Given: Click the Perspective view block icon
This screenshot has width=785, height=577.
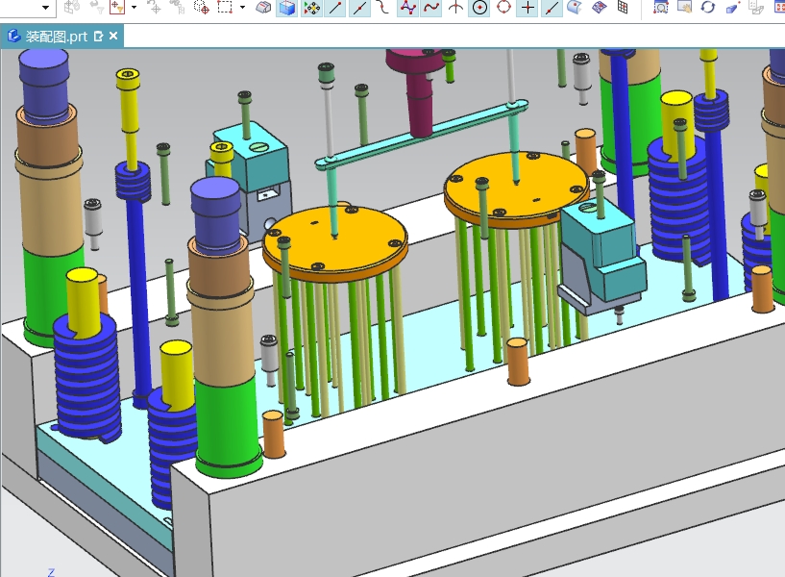Looking at the screenshot, I should 732,7.
